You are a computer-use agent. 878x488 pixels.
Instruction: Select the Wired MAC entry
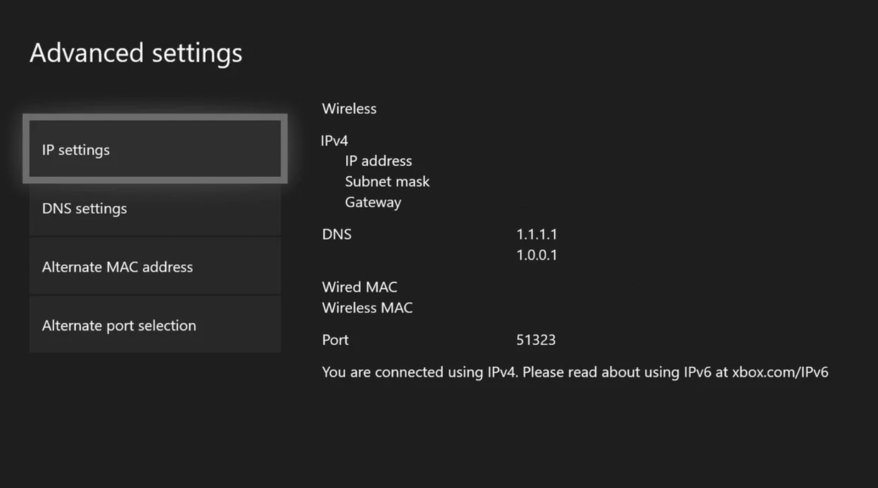(360, 287)
